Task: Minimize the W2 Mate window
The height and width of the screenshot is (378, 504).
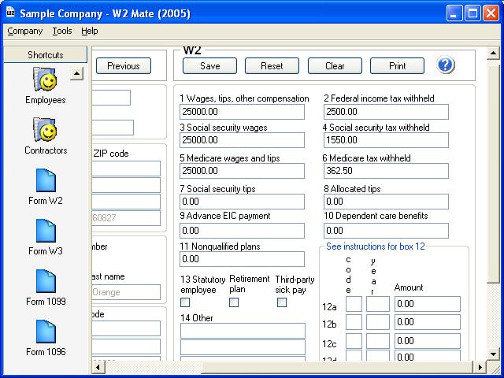Action: pyautogui.click(x=454, y=13)
